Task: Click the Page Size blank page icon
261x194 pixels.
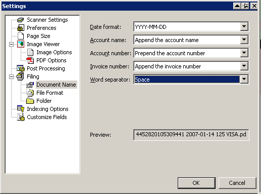Action: (21, 36)
